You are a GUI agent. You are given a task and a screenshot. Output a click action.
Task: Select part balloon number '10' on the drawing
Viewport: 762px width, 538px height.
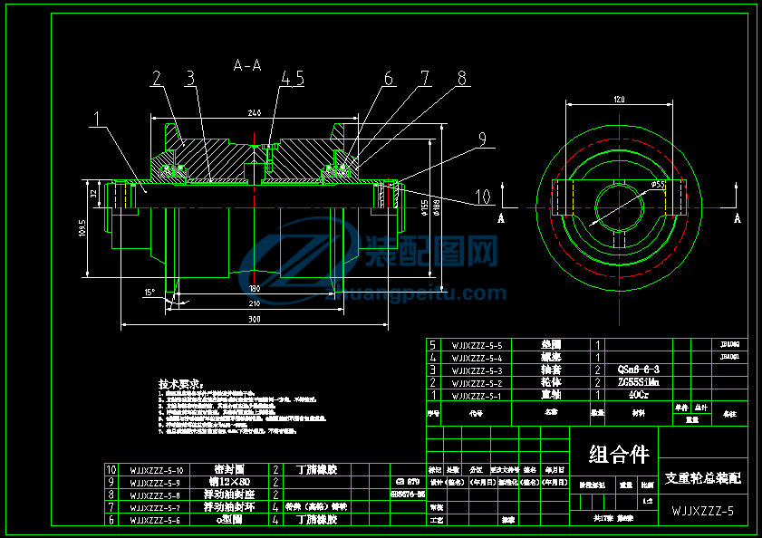[x=483, y=197]
